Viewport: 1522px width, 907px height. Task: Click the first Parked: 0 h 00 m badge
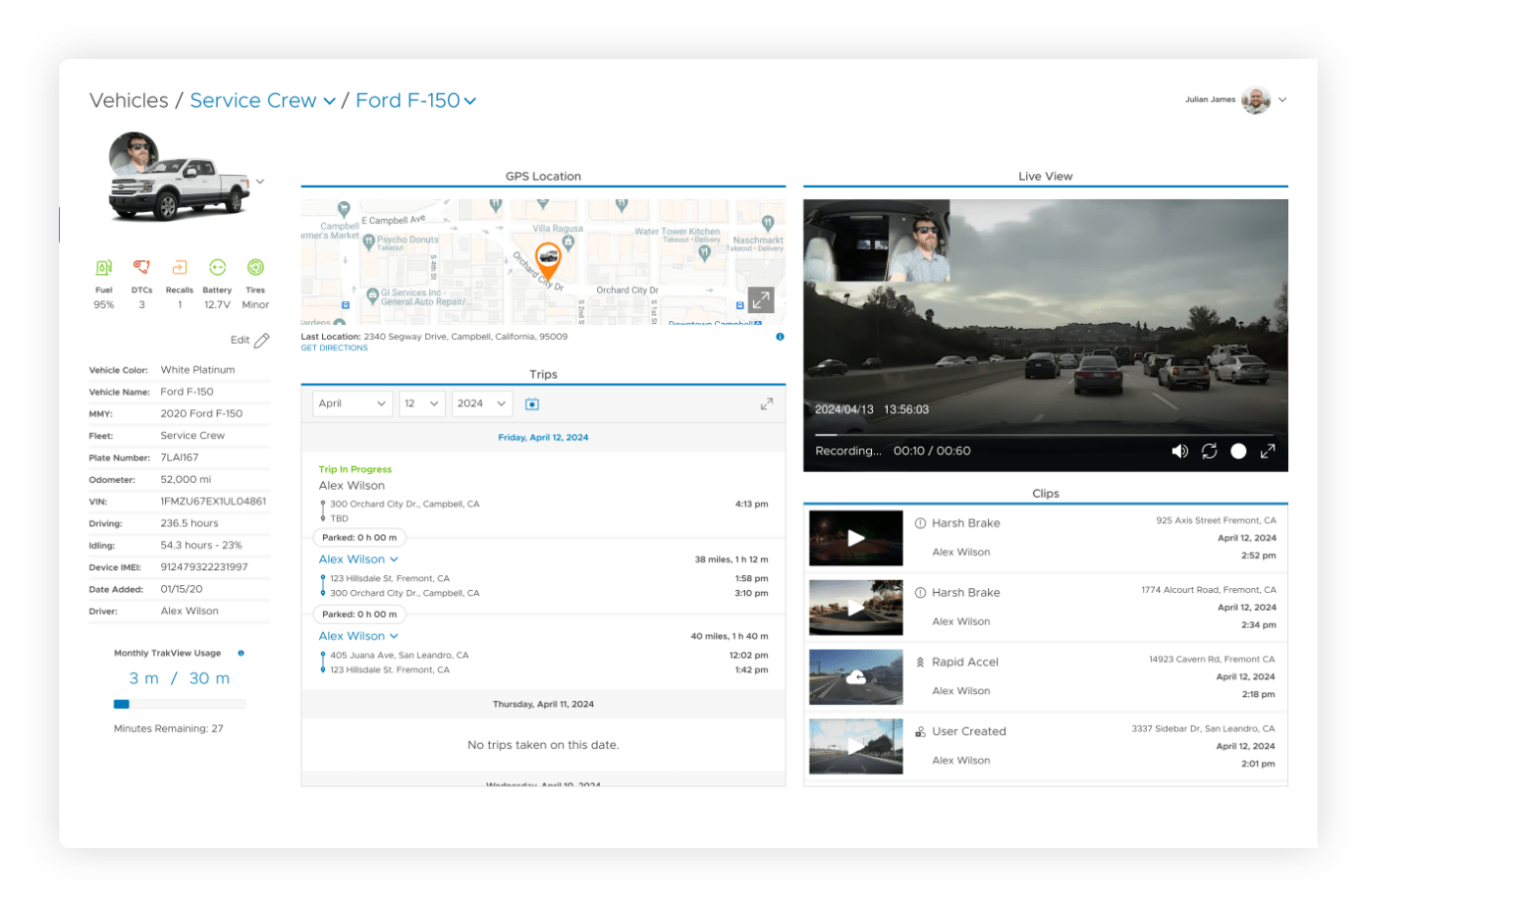(x=359, y=538)
